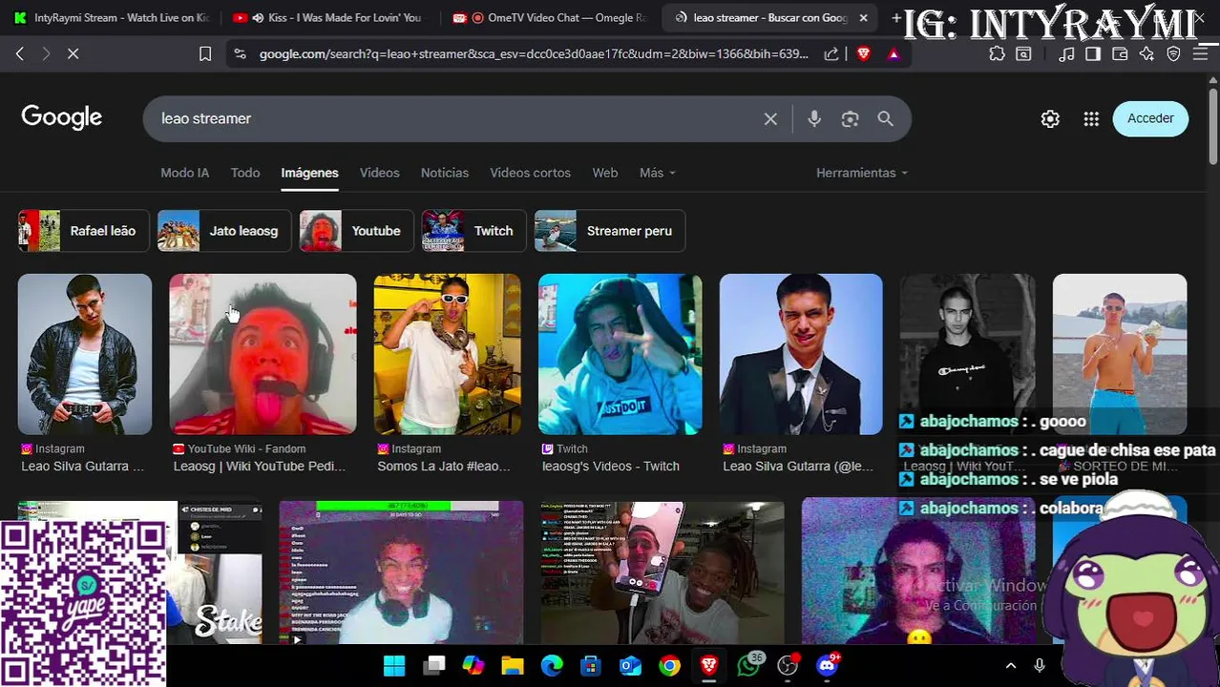Open Brave Shields lion icon
The image size is (1220, 687).
click(x=864, y=54)
